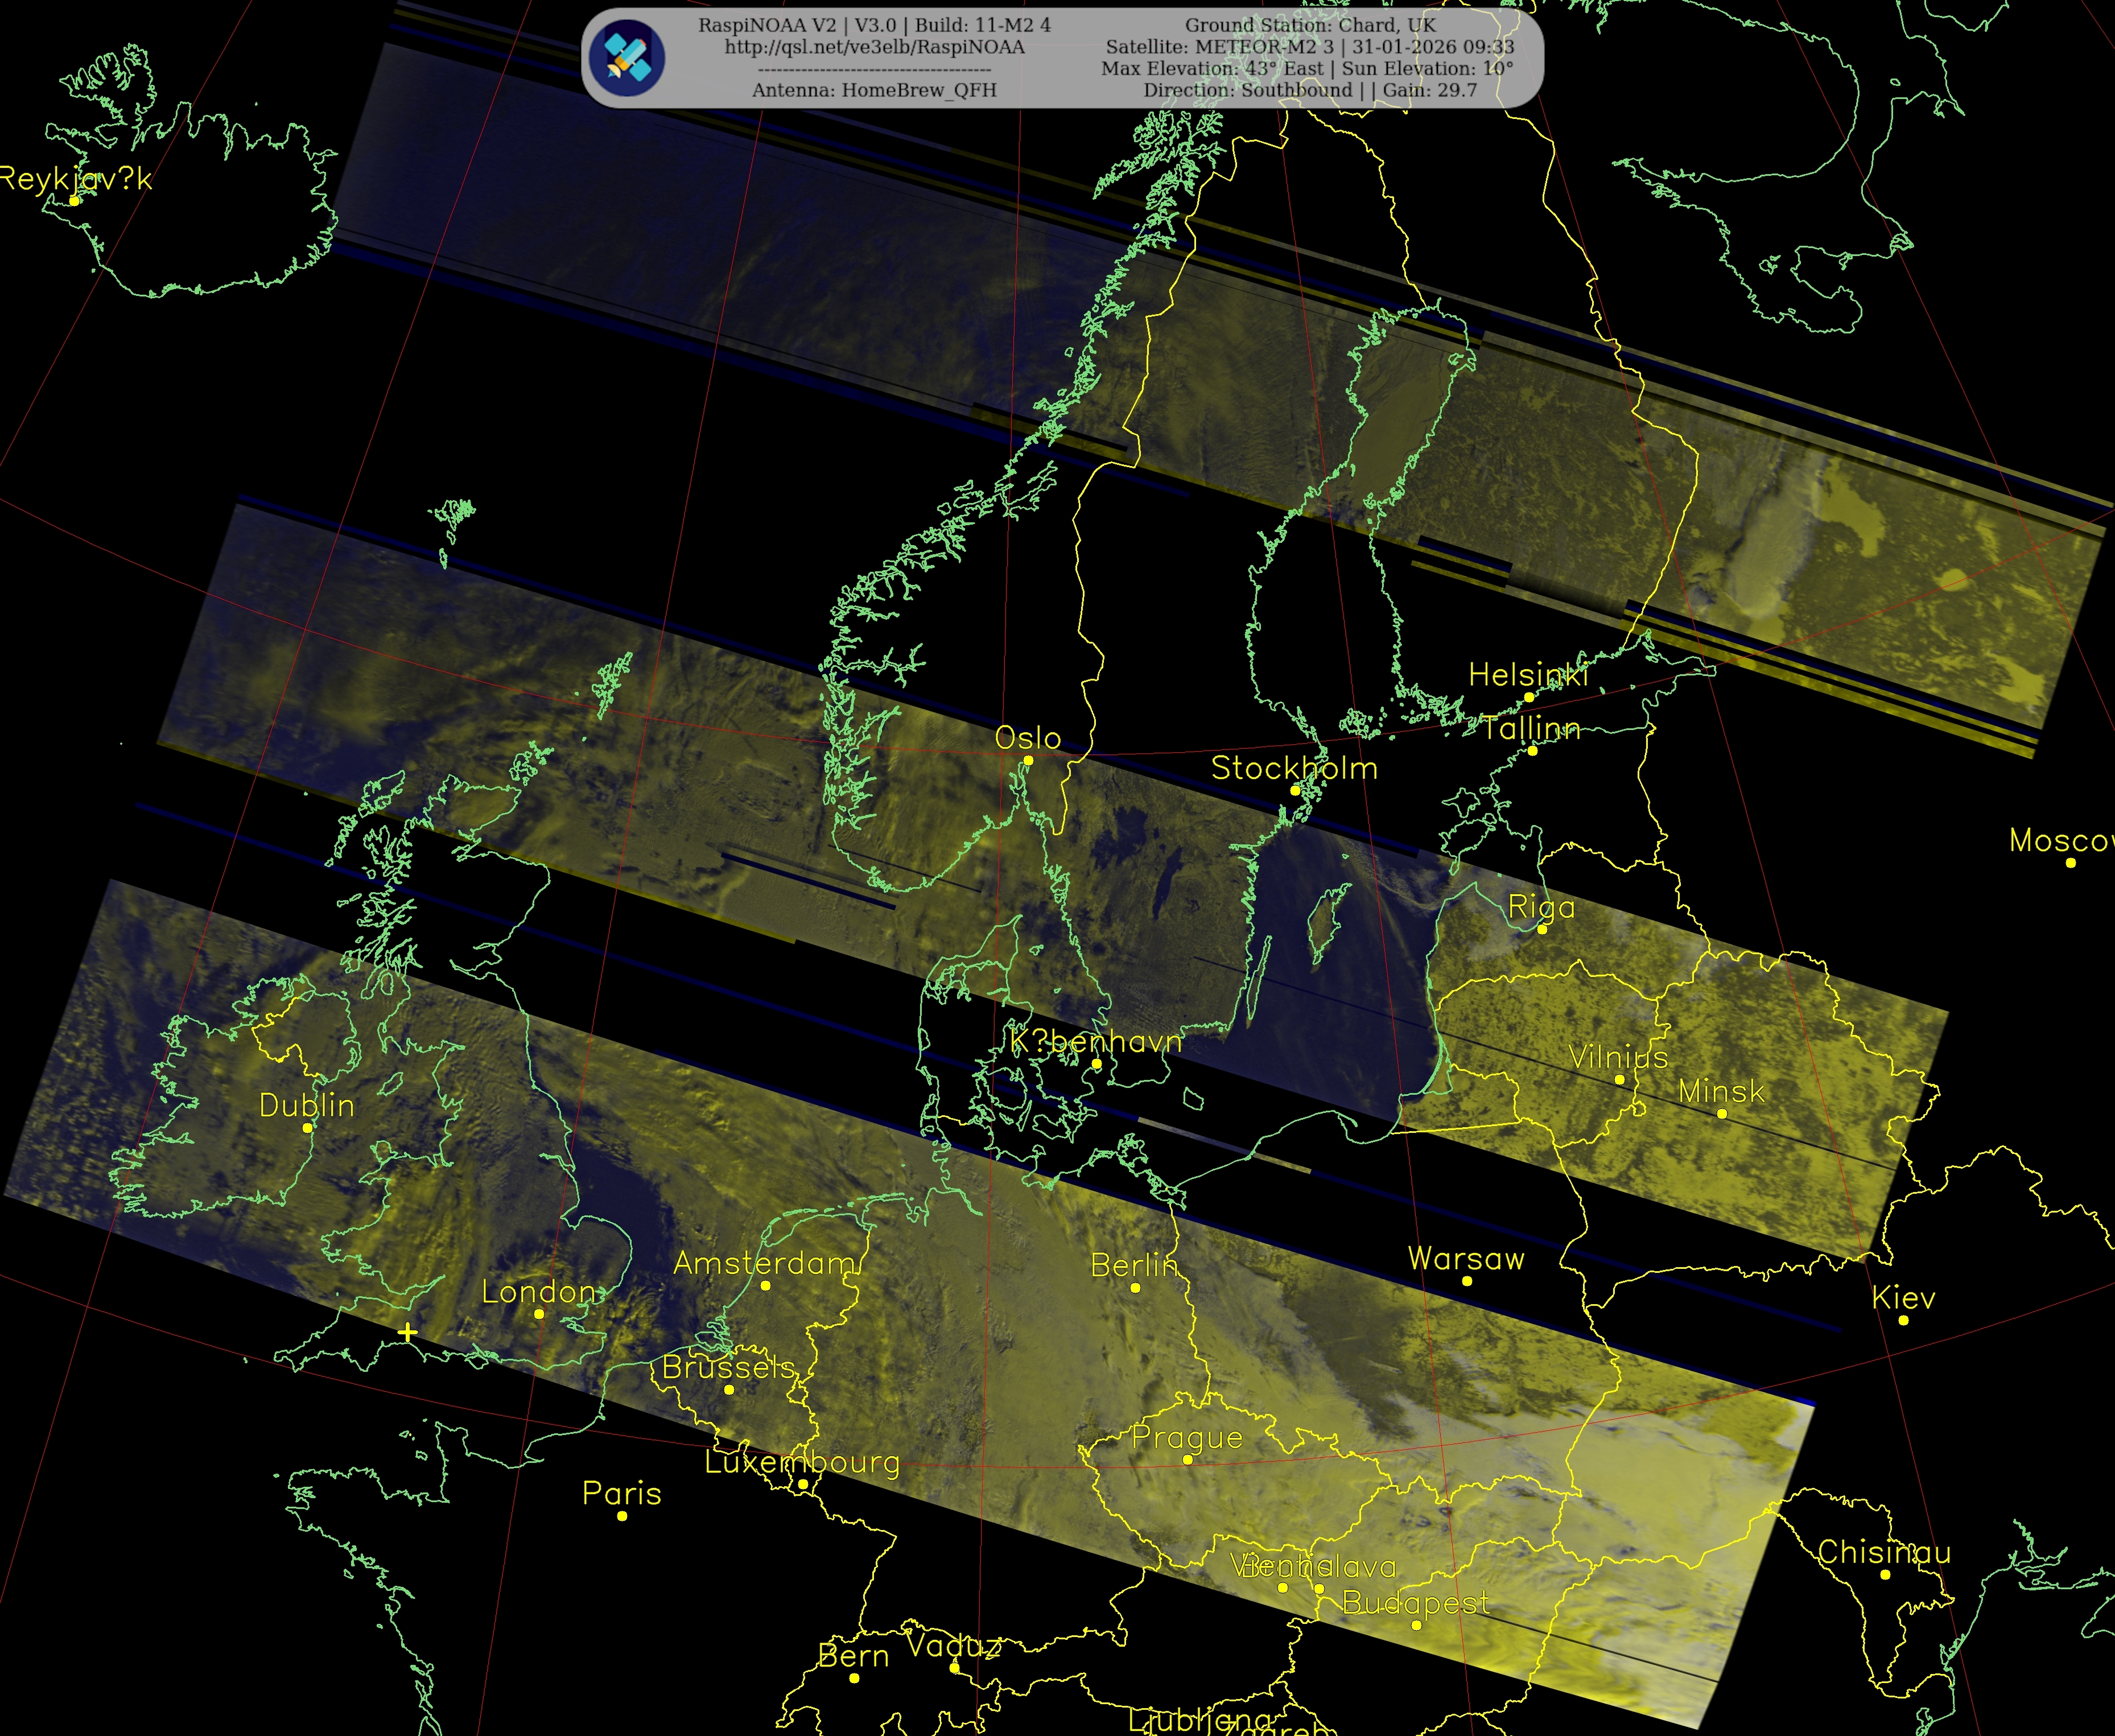Screen dimensions: 2115x1736
Task: Click the Berlin city dot marker
Action: (x=1135, y=1288)
